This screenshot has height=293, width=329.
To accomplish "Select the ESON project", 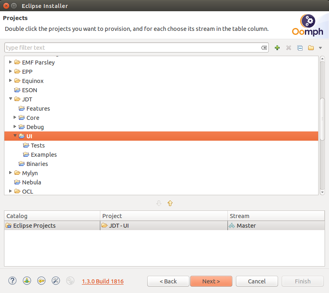I will pos(30,90).
